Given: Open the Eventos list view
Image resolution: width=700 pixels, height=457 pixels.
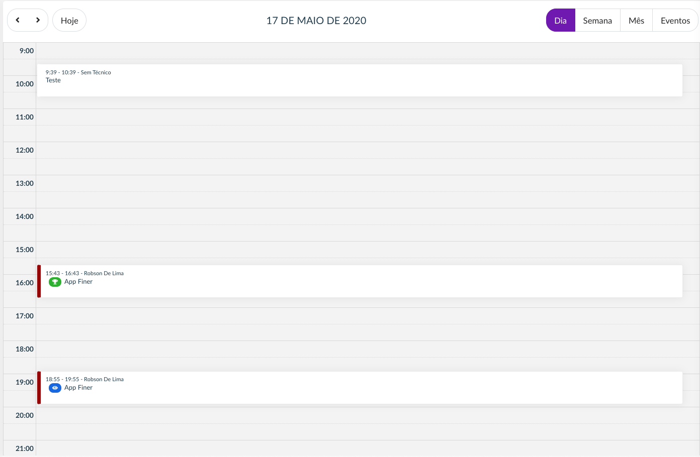Looking at the screenshot, I should pyautogui.click(x=675, y=21).
